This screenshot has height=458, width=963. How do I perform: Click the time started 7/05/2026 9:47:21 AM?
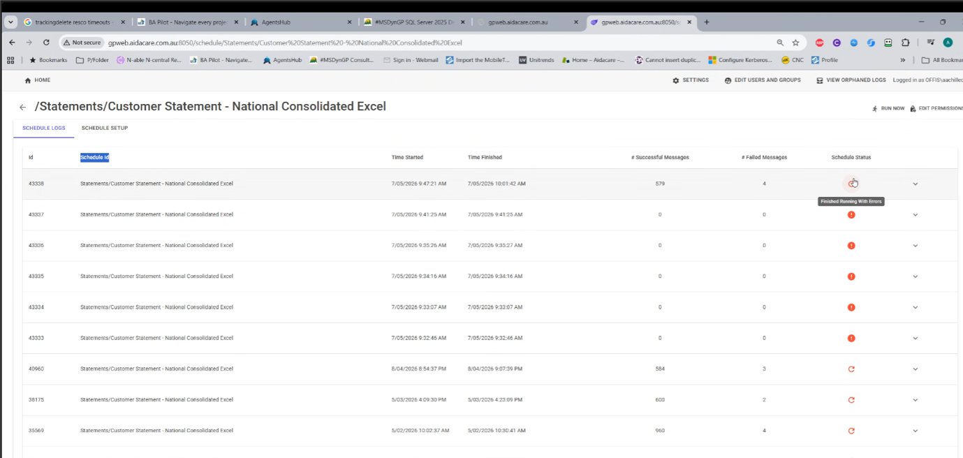[x=419, y=184]
